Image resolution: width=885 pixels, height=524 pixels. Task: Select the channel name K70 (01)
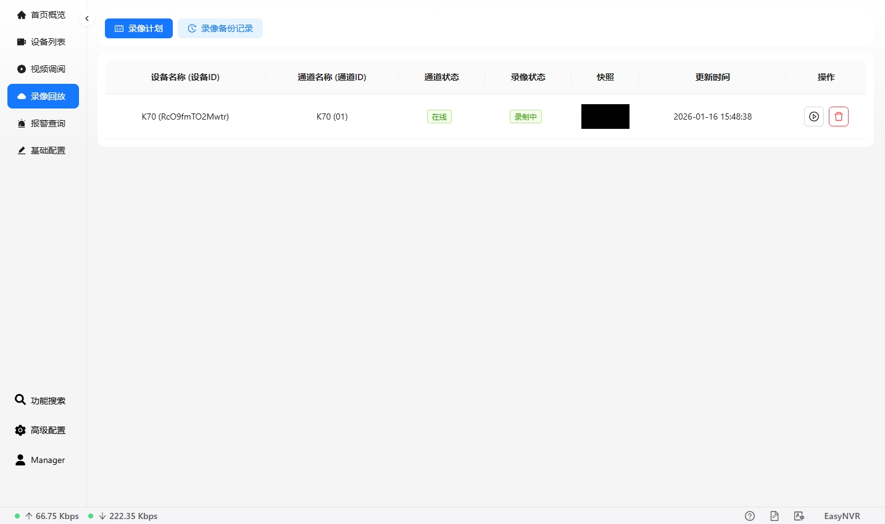point(332,117)
